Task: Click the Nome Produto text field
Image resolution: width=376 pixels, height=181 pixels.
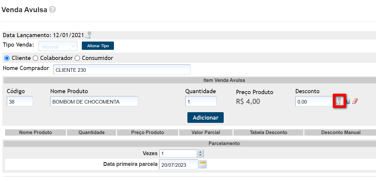Action: click(94, 101)
